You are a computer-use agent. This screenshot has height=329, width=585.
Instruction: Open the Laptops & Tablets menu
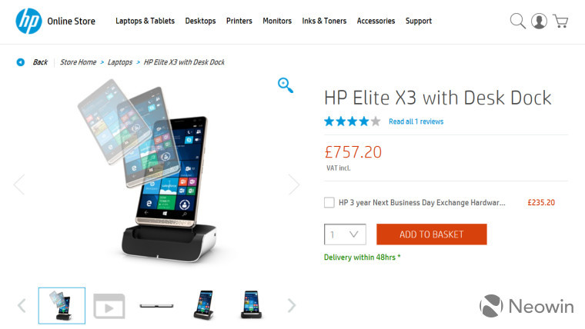coord(145,21)
